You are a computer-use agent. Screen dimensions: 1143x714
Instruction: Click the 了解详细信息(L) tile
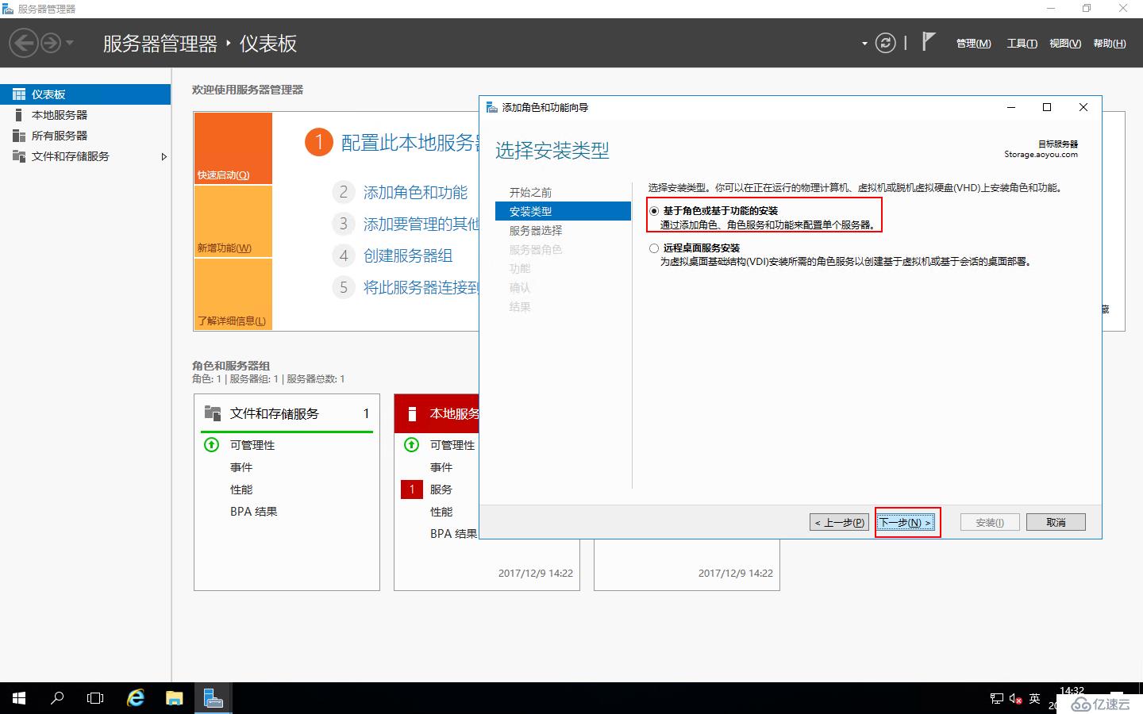coord(233,294)
